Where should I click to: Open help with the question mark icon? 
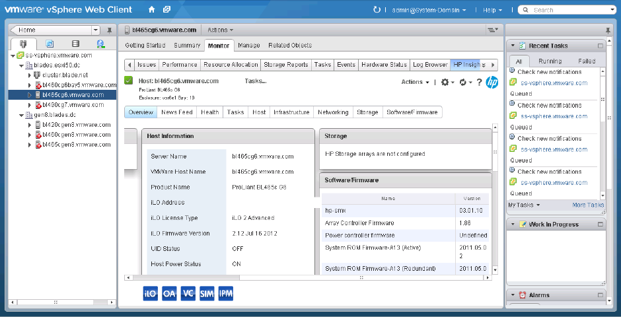pos(479,82)
